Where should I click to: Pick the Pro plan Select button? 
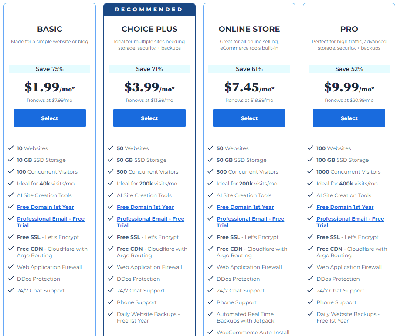click(349, 118)
